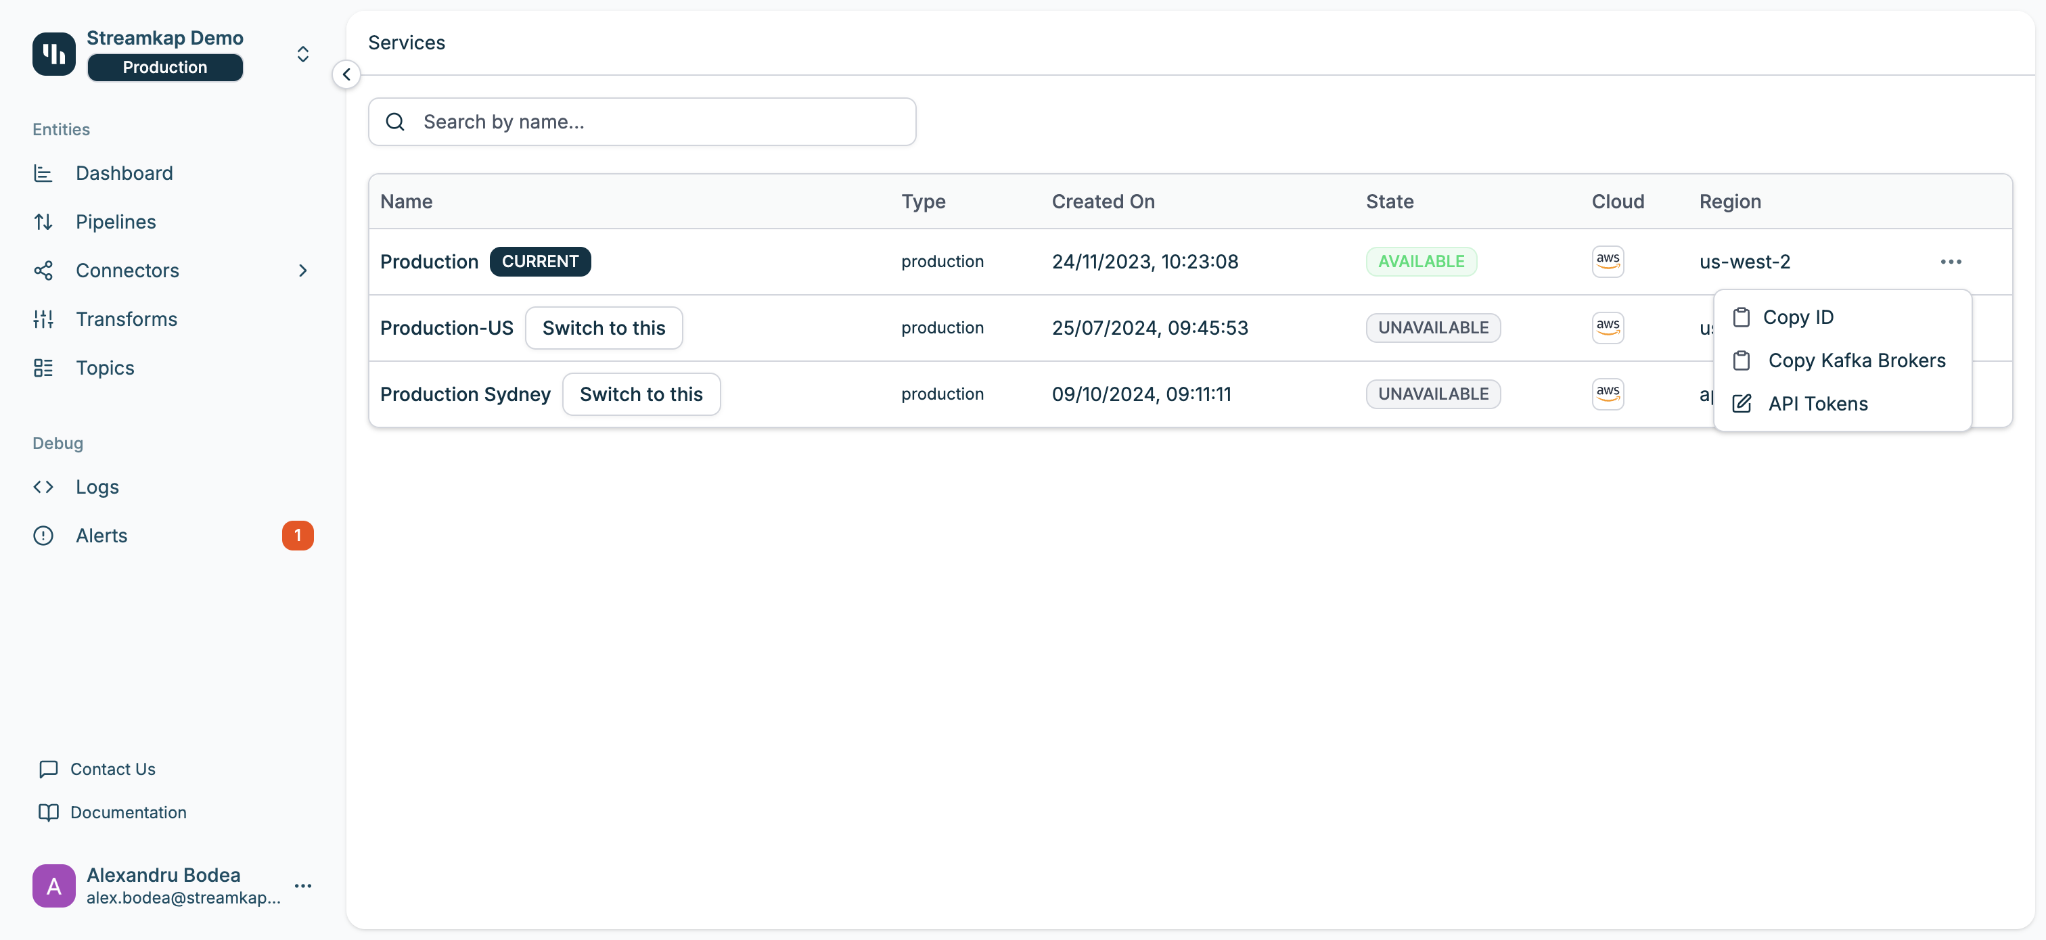
Task: Click the Streamkap logo icon
Action: point(53,53)
